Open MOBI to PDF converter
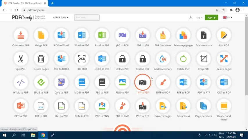 coord(82,82)
